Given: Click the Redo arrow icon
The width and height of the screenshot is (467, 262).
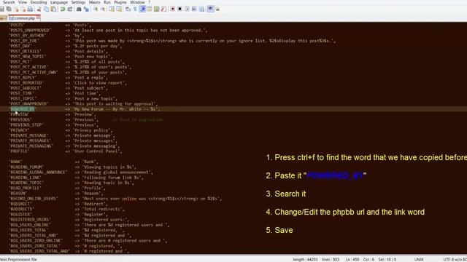Looking at the screenshot, I should coord(70,9).
